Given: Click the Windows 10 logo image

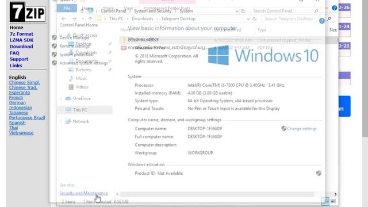Looking at the screenshot, I should click(x=263, y=56).
